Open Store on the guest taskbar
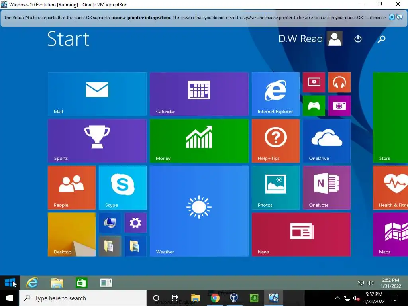 tap(81, 283)
